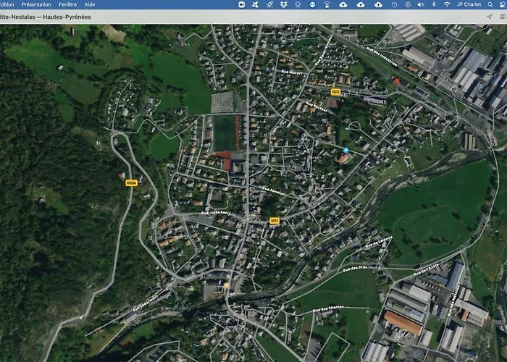Select the blue place marker on map
Viewport: 507px width, 362px height.
pos(345,150)
